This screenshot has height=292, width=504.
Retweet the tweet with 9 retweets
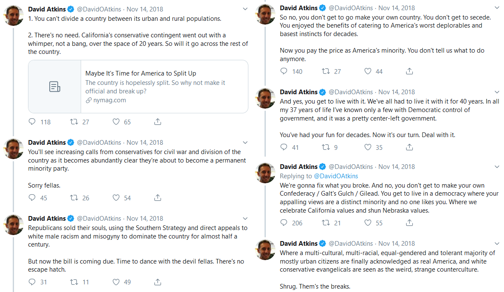(326, 147)
